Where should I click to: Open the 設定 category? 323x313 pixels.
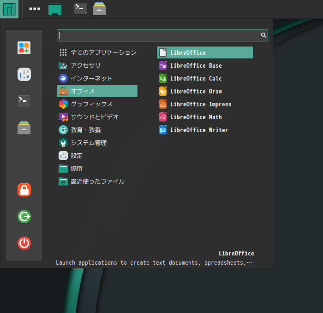coord(97,156)
